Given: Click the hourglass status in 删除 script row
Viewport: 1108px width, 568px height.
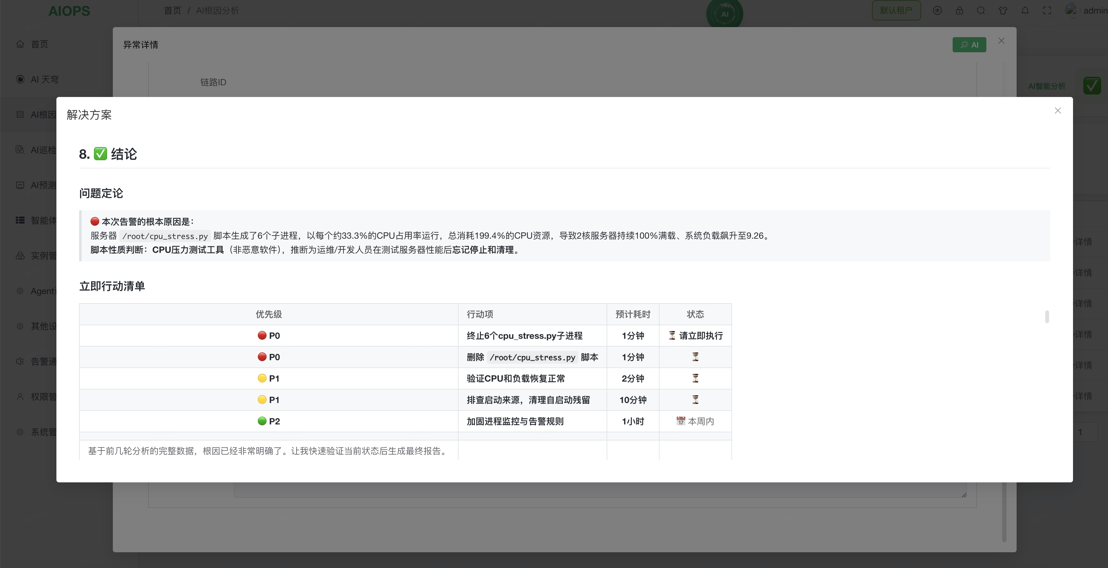Looking at the screenshot, I should point(695,357).
